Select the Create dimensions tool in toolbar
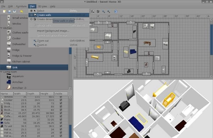Screen dimensions: 213x138 point(98,12)
